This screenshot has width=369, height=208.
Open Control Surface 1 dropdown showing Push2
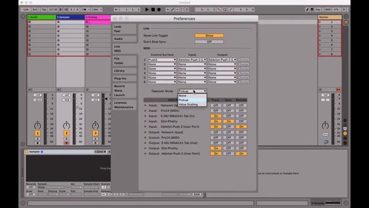162,60
